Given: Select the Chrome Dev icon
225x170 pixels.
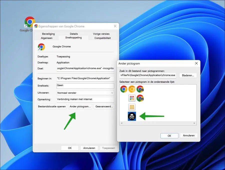Looking at the screenshot, I should 140,89.
